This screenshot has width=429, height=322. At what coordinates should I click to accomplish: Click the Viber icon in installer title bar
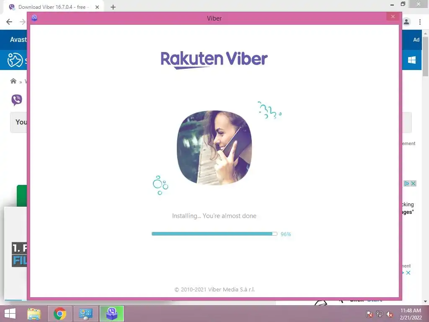pyautogui.click(x=34, y=18)
